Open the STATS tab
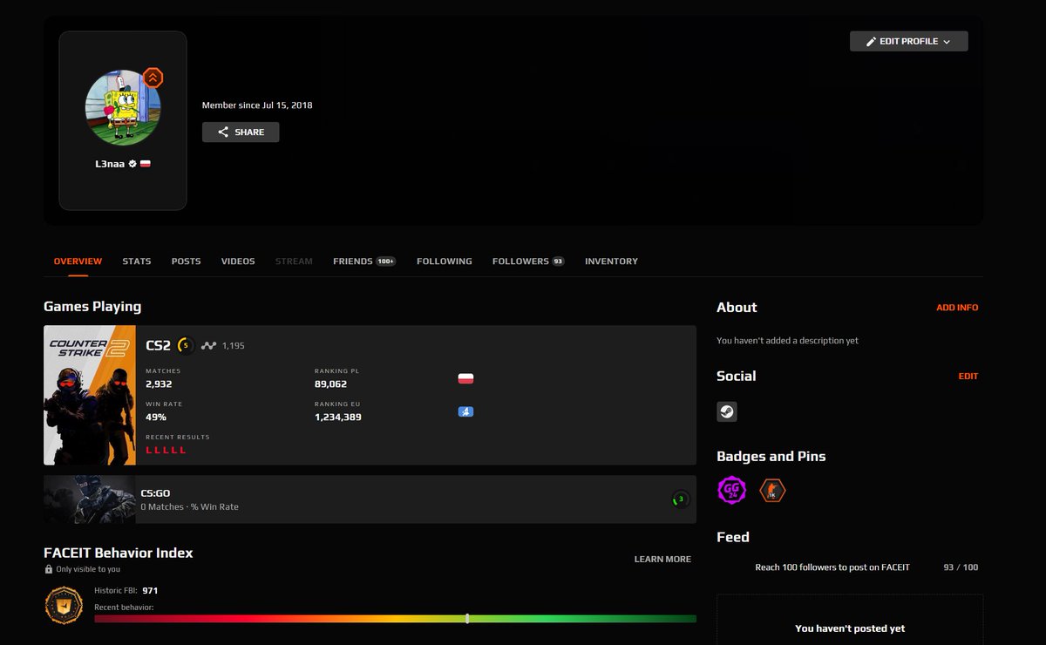Viewport: 1046px width, 645px height. 137,261
